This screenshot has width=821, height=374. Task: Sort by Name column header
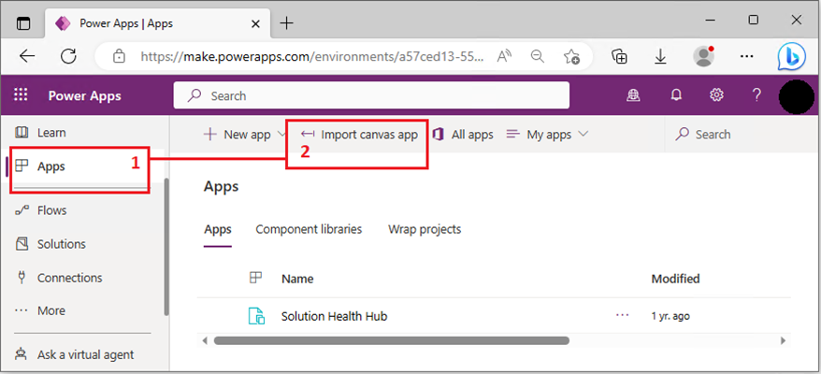tap(297, 279)
